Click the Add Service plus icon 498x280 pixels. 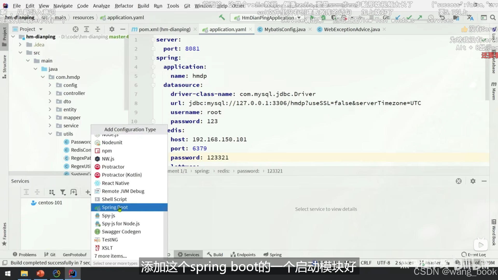88,192
